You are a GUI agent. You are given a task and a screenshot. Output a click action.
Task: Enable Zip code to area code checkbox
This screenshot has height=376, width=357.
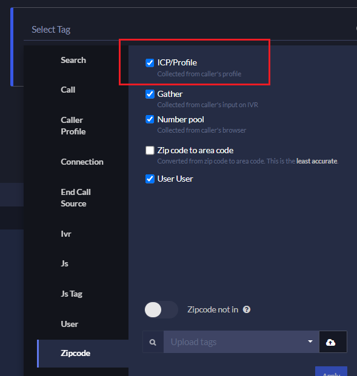150,150
